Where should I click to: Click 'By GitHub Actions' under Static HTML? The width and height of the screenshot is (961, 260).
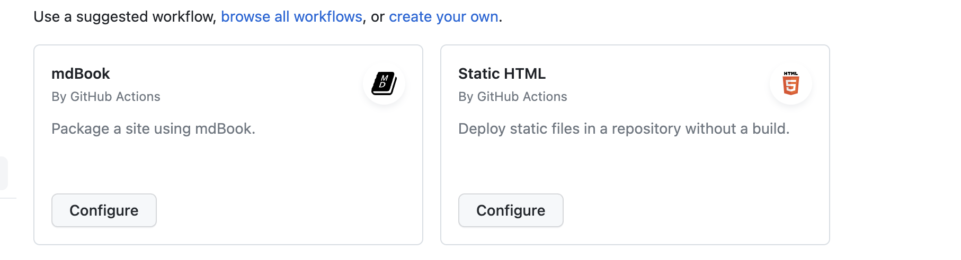click(x=512, y=97)
